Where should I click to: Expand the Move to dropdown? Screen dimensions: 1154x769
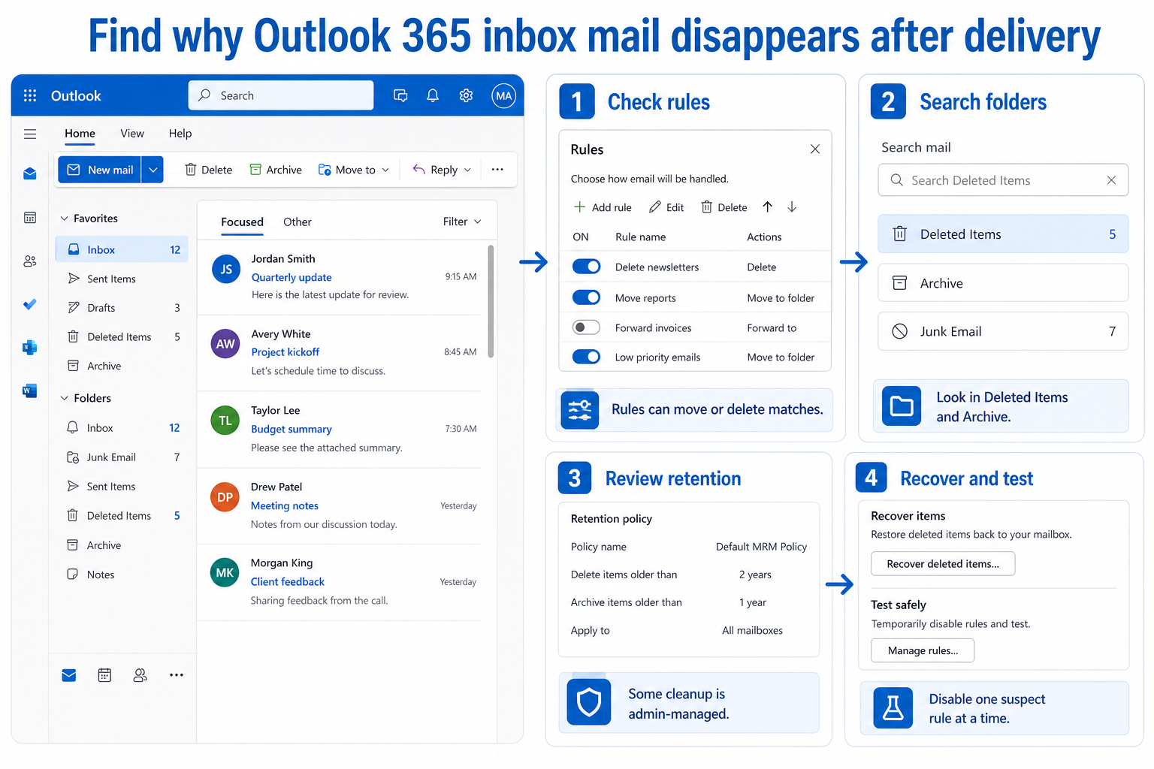point(385,170)
